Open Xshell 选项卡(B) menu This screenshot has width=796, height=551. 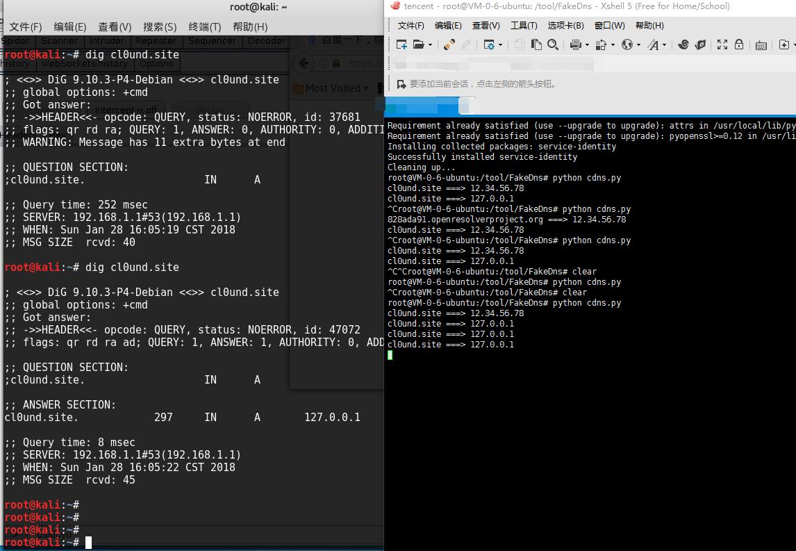point(565,26)
